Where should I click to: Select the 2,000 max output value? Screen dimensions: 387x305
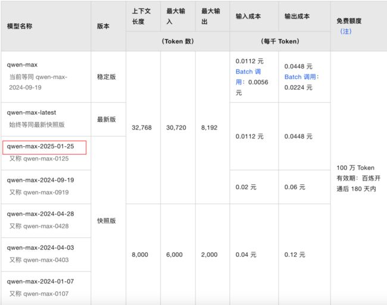coord(210,254)
